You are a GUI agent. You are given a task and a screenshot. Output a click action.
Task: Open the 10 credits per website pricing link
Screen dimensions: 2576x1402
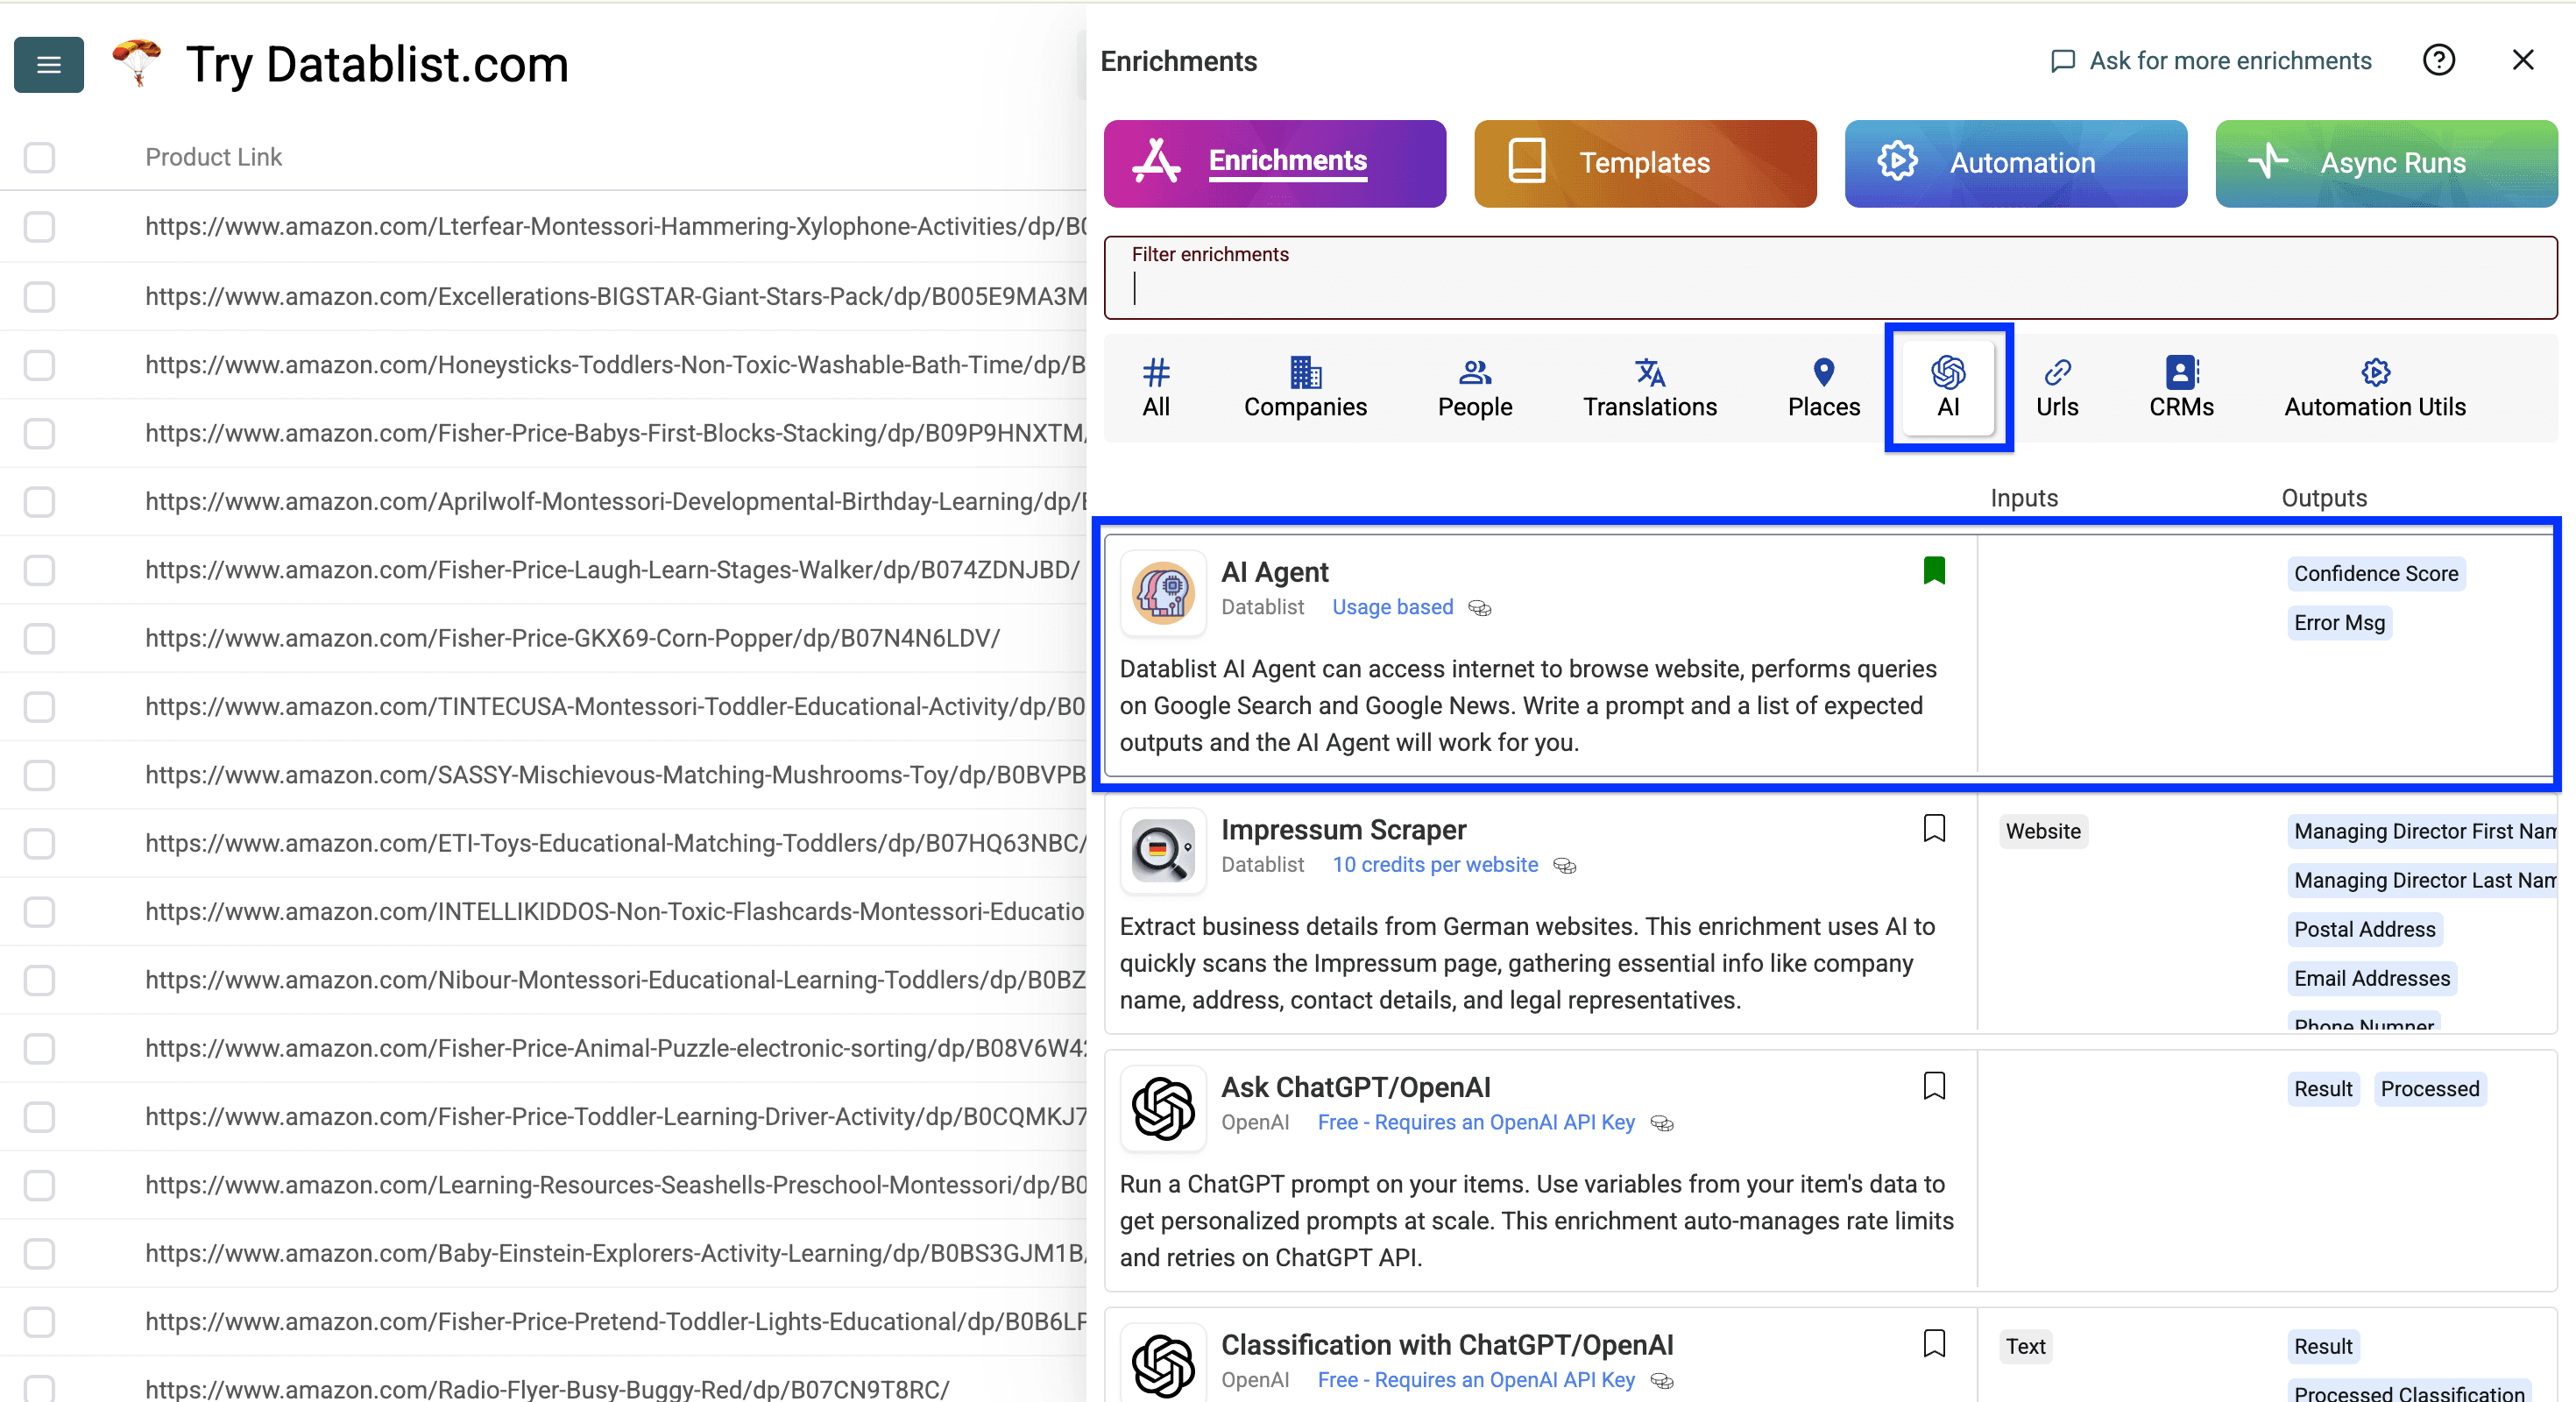point(1434,865)
